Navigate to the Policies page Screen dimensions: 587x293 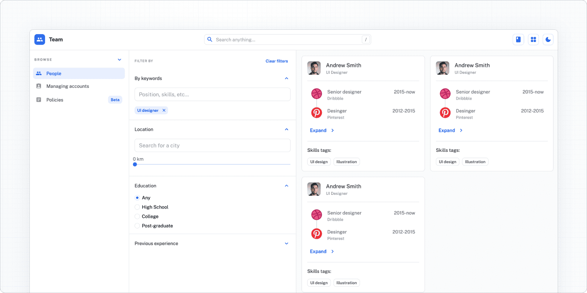(x=55, y=100)
